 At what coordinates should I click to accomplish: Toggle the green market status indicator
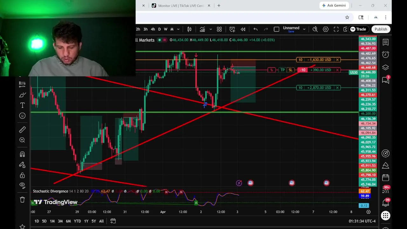[159, 40]
